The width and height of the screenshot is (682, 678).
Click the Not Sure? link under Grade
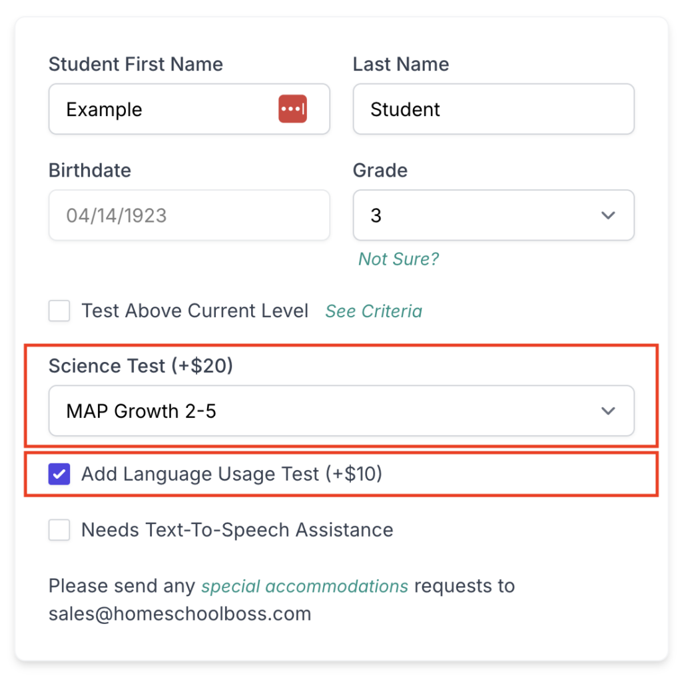[398, 259]
